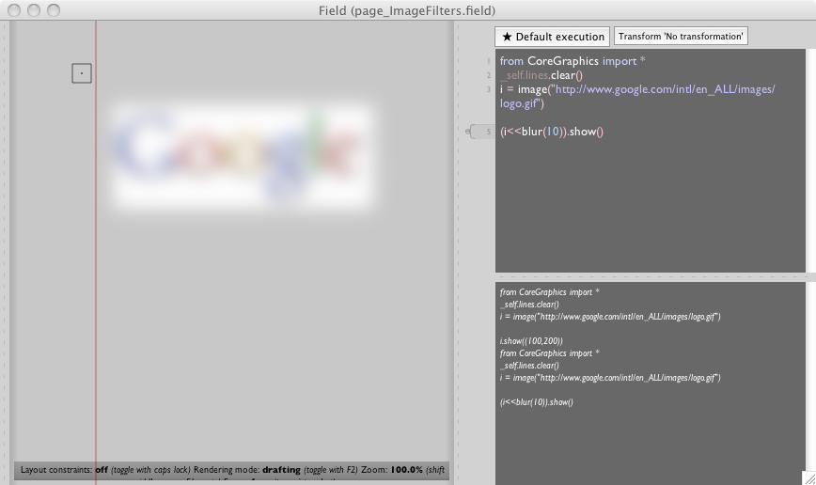
Task: Click the image URL string in the editor
Action: [x=663, y=89]
